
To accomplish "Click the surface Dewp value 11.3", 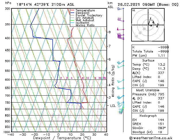I will (x=162, y=69).
